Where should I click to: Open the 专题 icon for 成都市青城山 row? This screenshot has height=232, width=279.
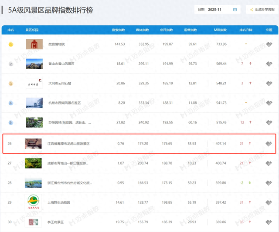point(269,163)
